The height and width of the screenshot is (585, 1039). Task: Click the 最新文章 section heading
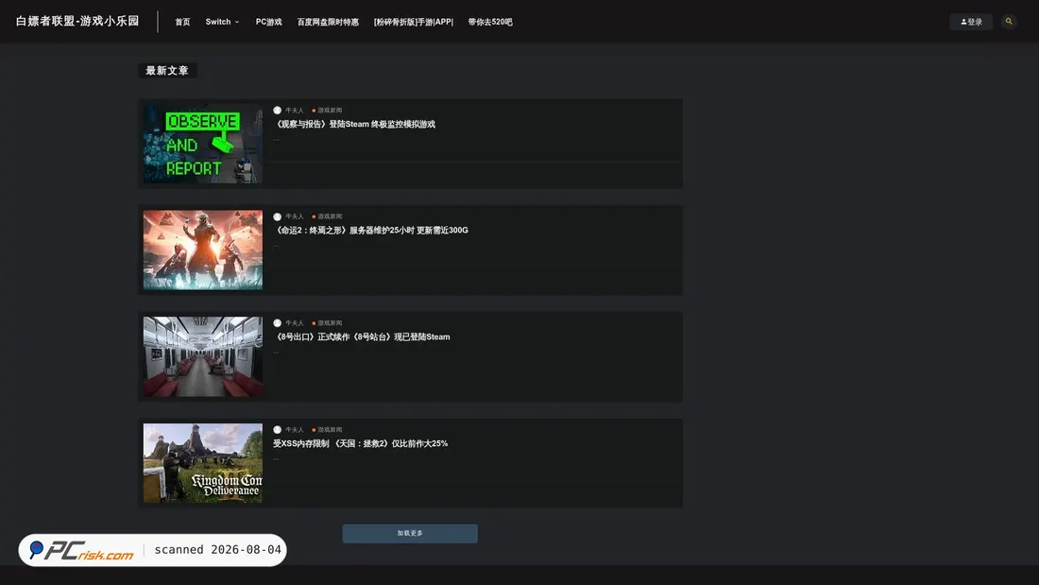pos(167,70)
